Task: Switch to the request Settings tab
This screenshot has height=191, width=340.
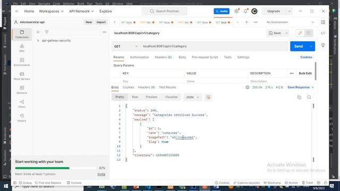Action: 243,57
